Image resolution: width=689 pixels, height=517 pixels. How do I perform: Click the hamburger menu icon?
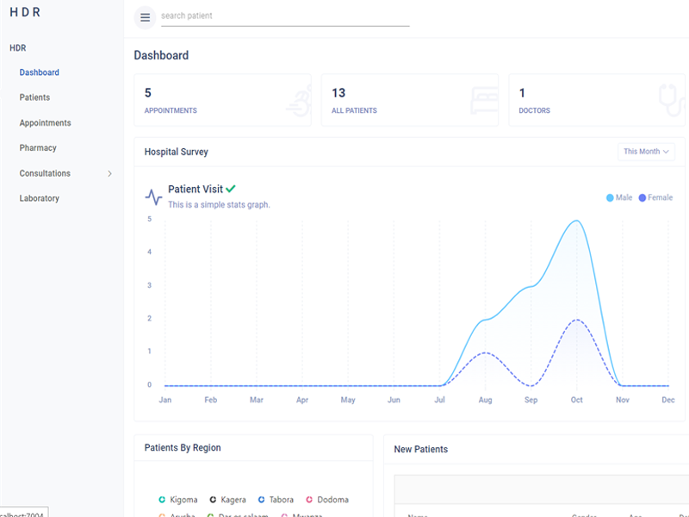pos(145,16)
